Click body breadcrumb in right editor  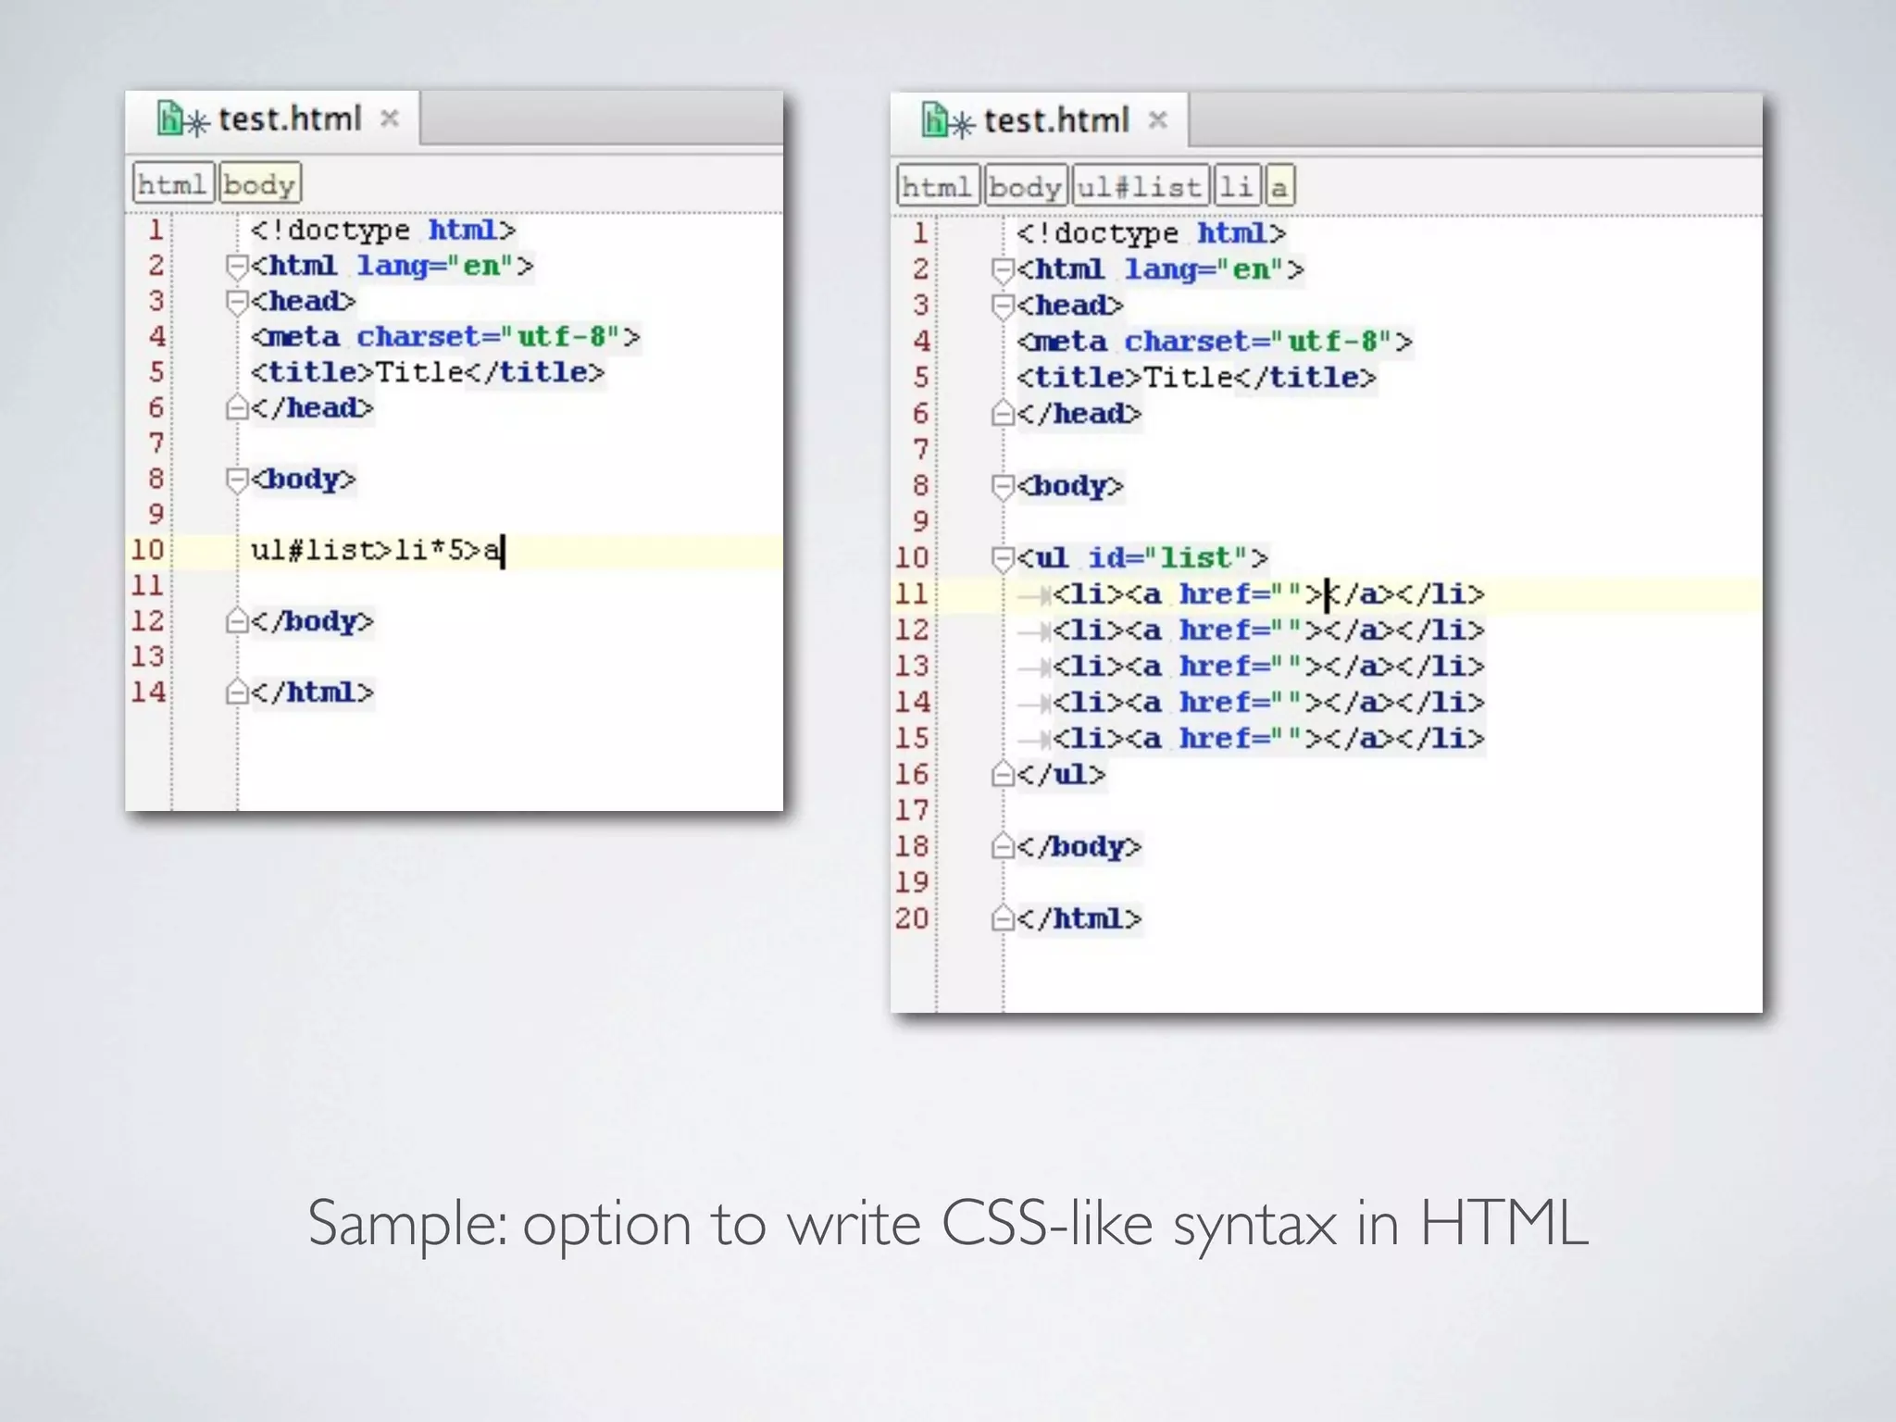[1026, 187]
